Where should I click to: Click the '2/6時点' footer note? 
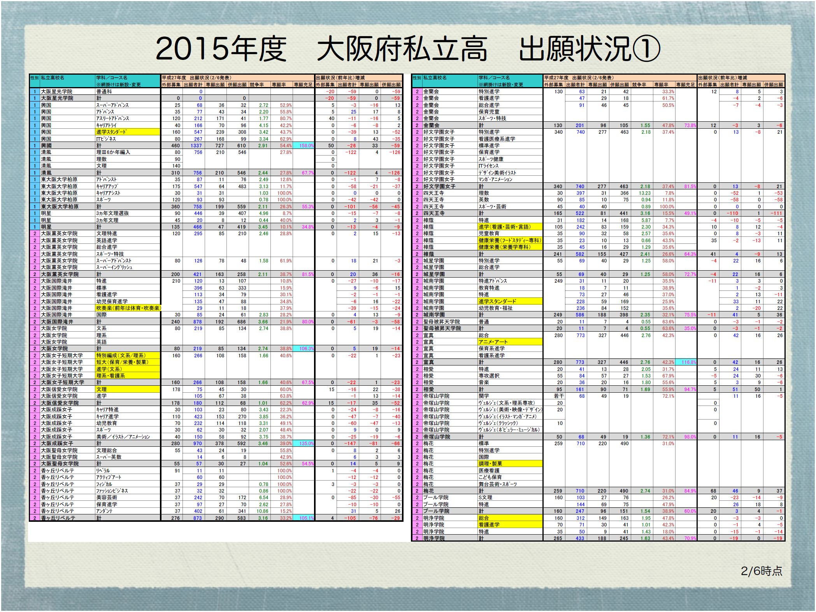(x=762, y=571)
